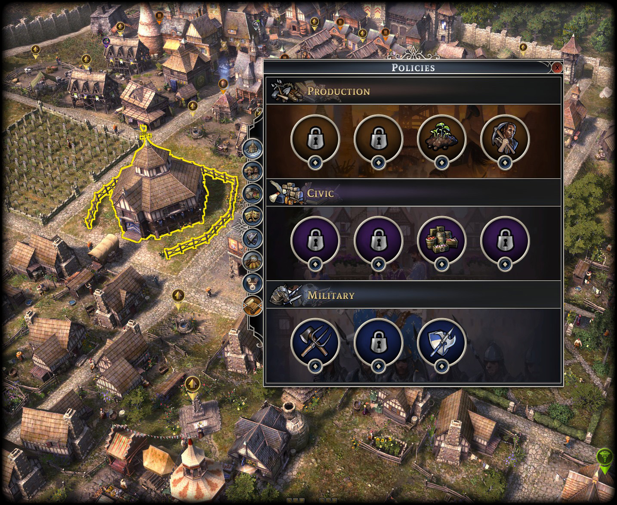Viewport: 617px width, 505px height.
Task: Open the tech tree sidebar tab
Action: [253, 282]
